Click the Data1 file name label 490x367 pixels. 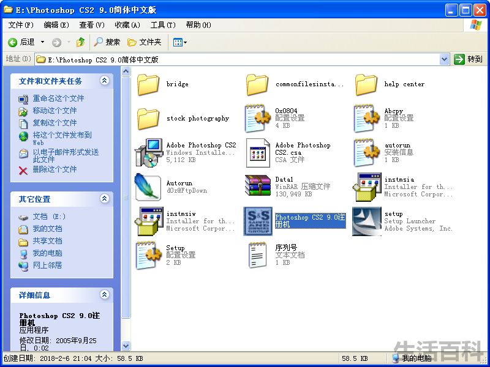click(x=284, y=179)
